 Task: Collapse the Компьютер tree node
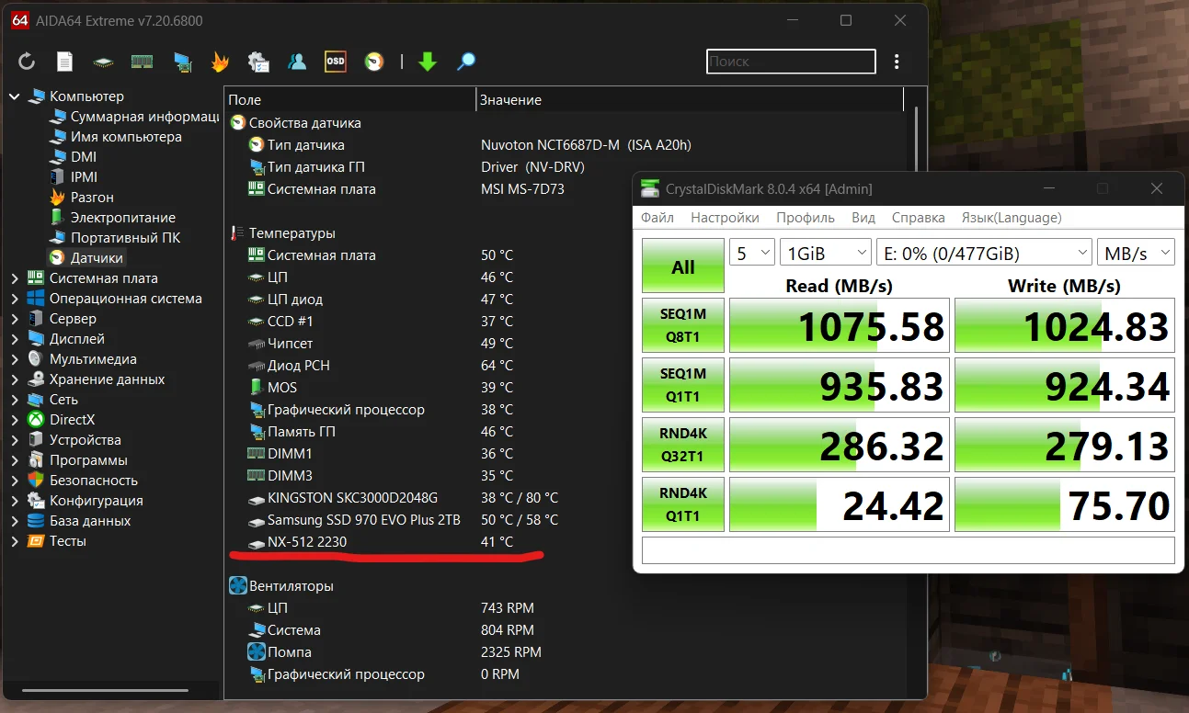click(x=14, y=96)
